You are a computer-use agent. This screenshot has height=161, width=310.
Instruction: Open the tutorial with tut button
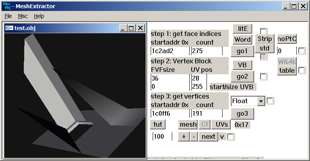tap(158, 124)
